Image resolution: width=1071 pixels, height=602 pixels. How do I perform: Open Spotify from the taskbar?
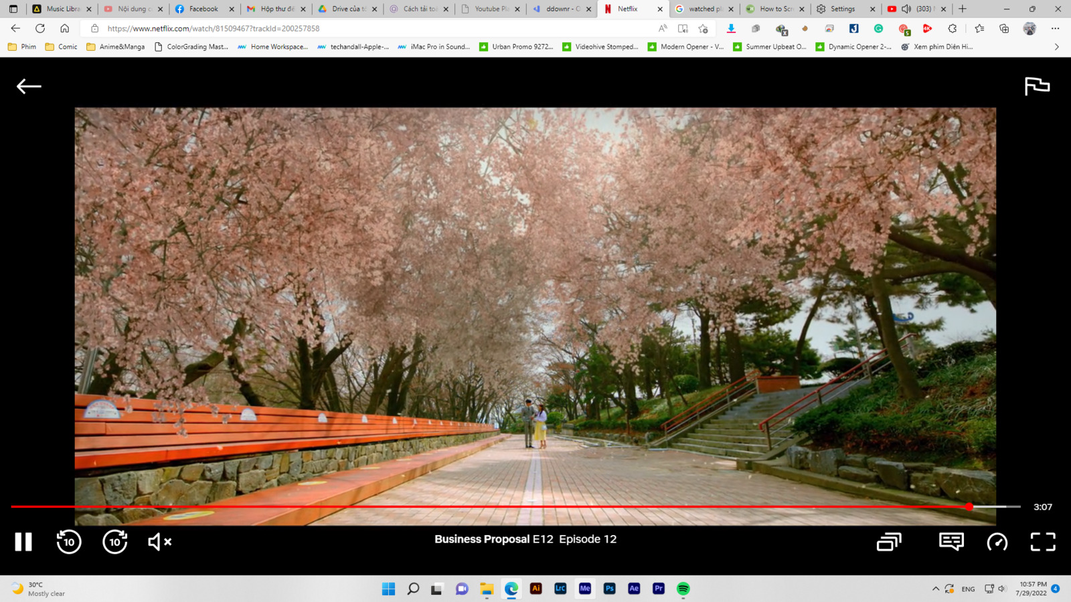pyautogui.click(x=683, y=589)
